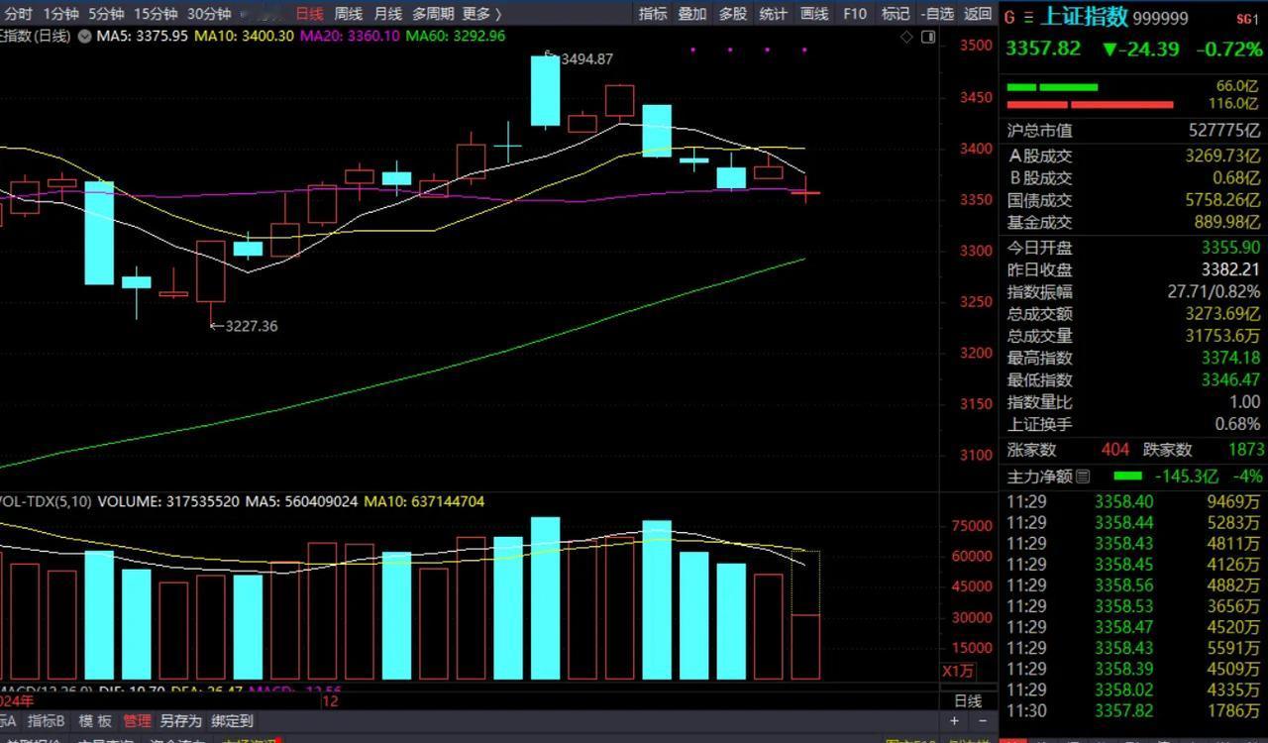The height and width of the screenshot is (743, 1268).
Task: Click the 昨日收盘 value 3382.21
Action: point(1230,269)
